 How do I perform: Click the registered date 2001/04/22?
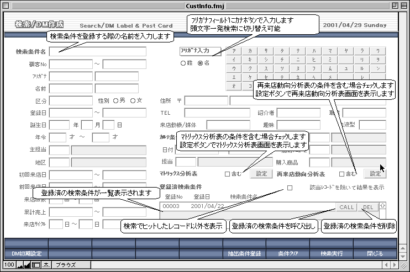(207, 206)
